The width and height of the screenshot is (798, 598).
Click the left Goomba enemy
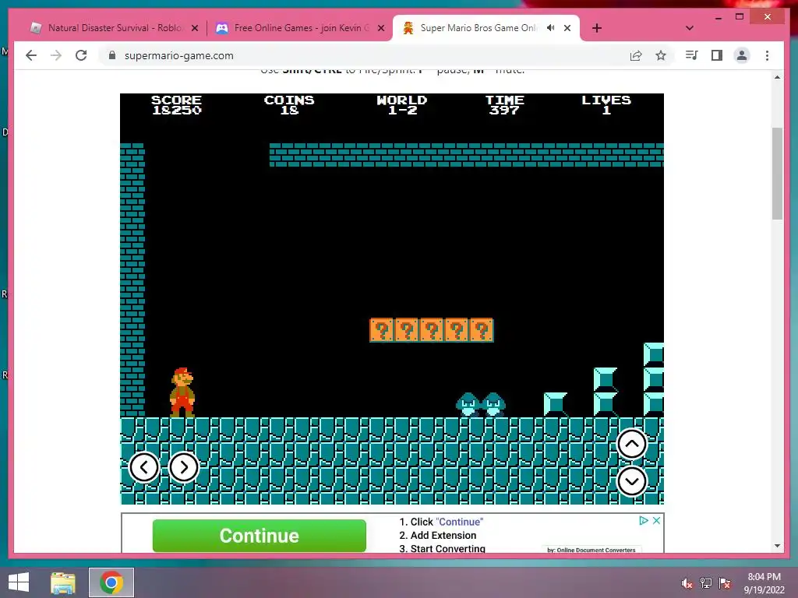[x=468, y=405]
